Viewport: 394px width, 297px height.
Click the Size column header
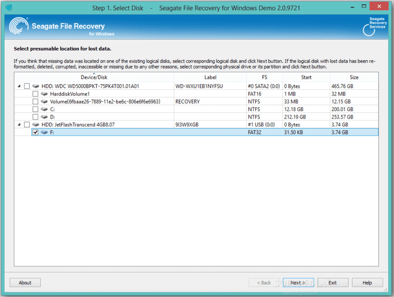click(x=354, y=77)
